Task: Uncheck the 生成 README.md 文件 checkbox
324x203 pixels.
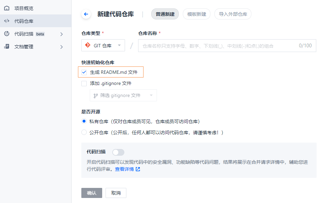Action: pos(84,72)
